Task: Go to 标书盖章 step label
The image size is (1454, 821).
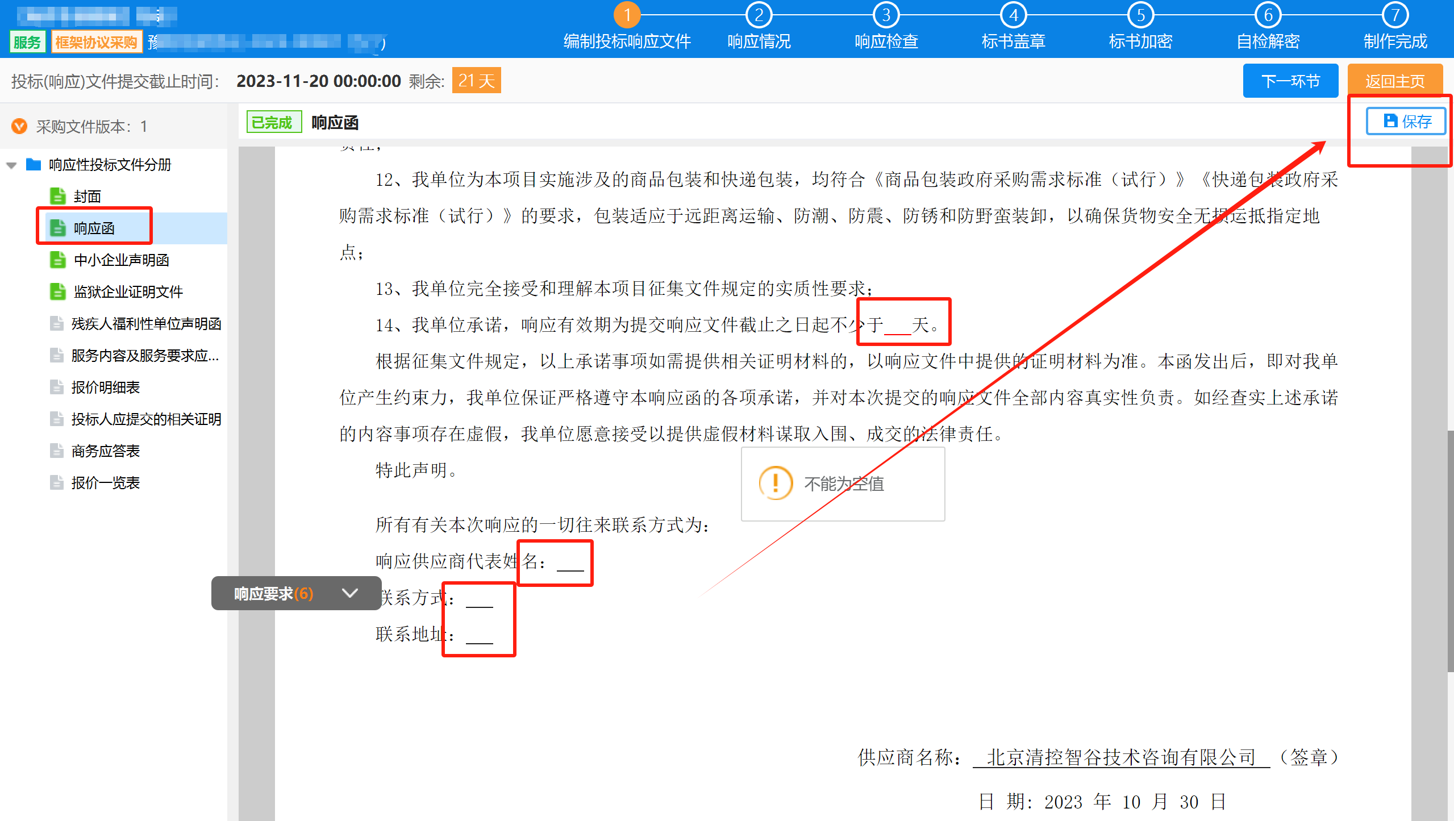Action: (1014, 41)
